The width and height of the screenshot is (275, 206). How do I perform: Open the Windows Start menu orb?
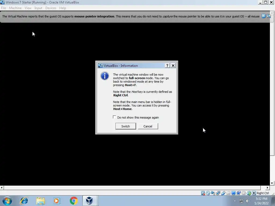click(7, 201)
